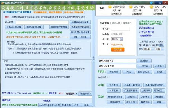
Task: Click the 出租叫车 button
Action: [x=146, y=91]
